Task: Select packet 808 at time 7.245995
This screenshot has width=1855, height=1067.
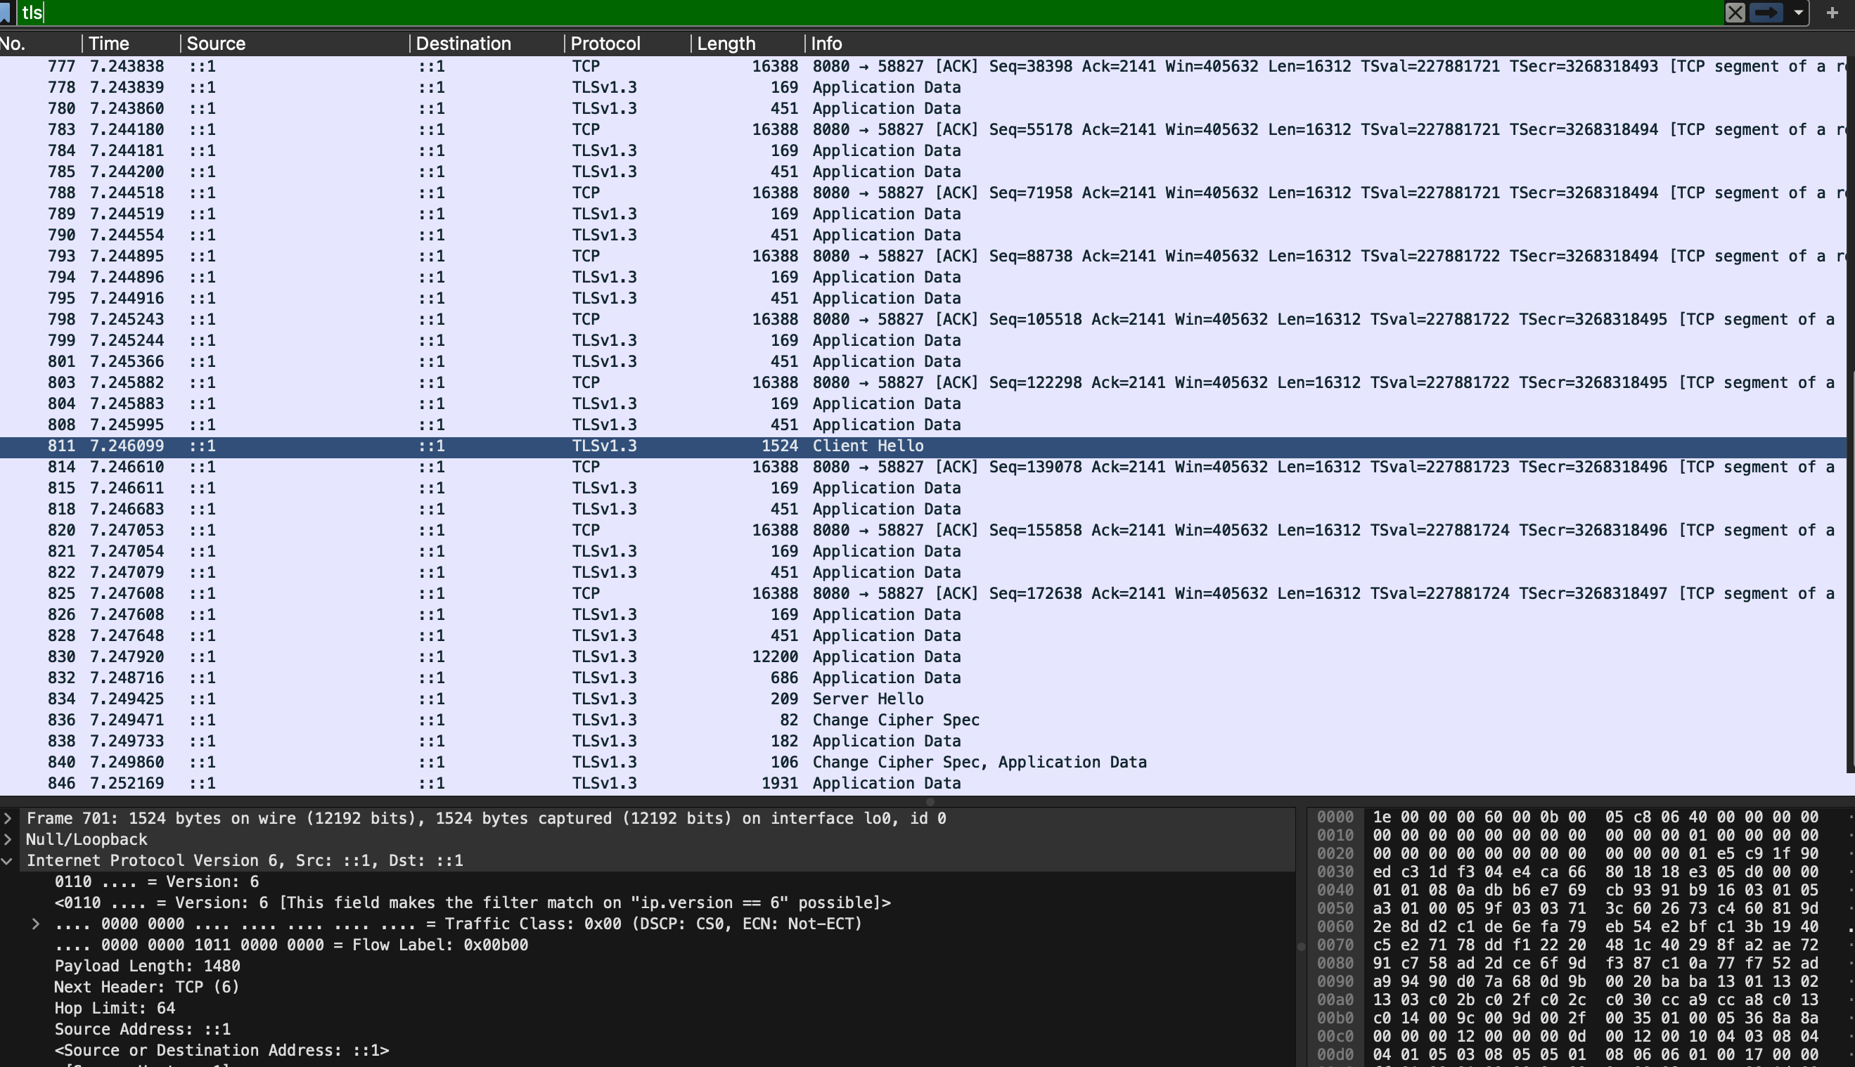Action: click(923, 425)
